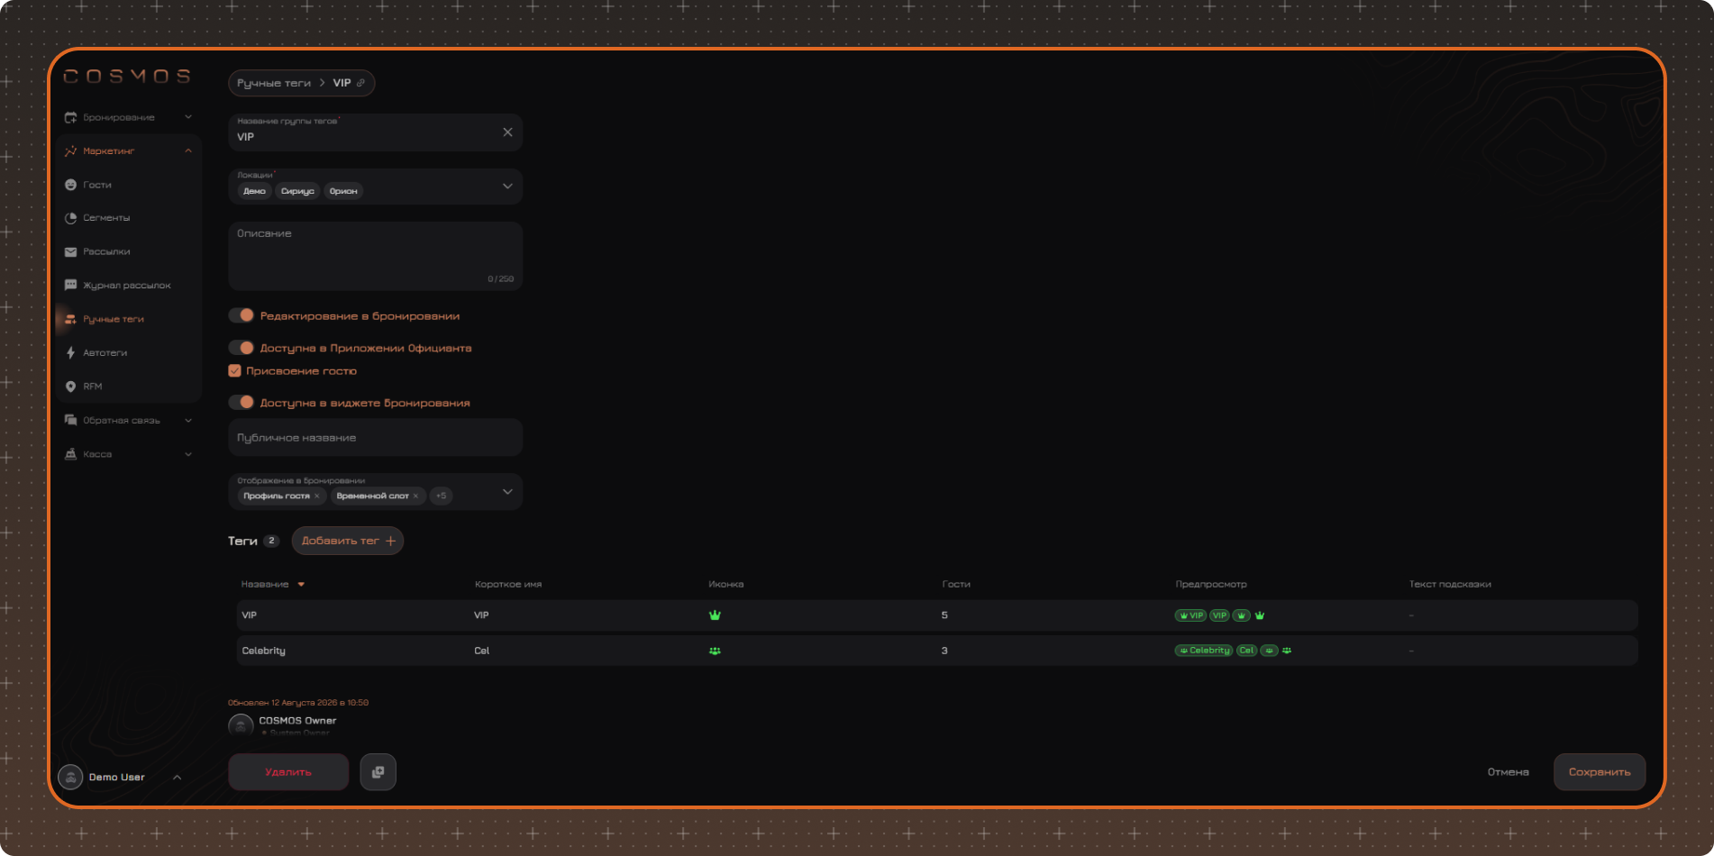Click the Celebrity row guests count 3
1714x856 pixels.
pos(944,651)
